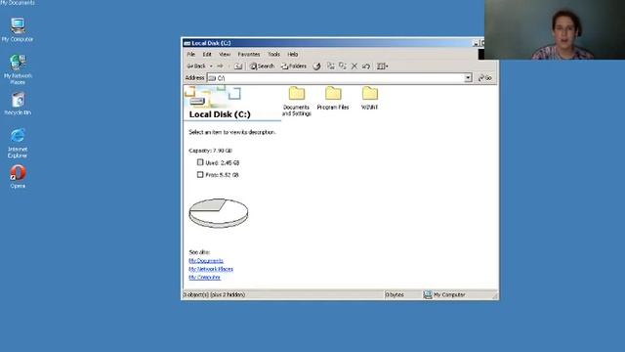Select Opera desktop icon
The height and width of the screenshot is (352, 625).
click(18, 177)
